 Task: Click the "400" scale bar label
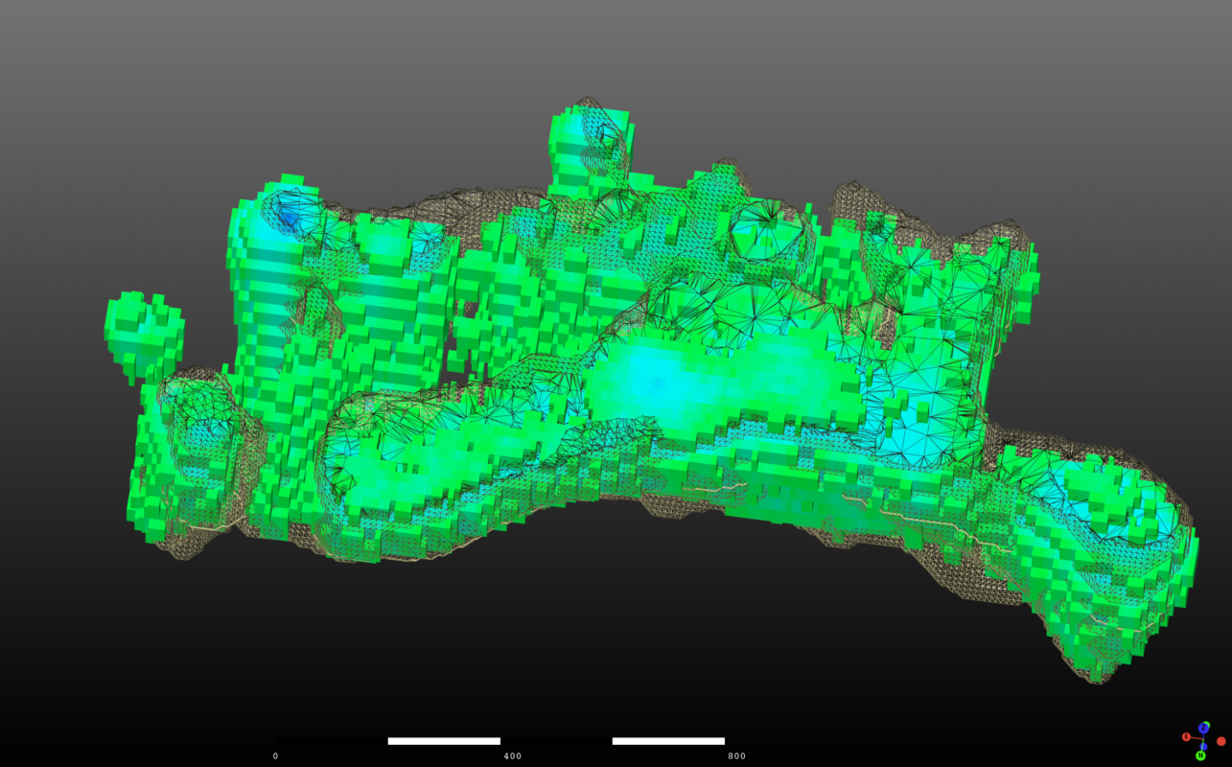[513, 756]
